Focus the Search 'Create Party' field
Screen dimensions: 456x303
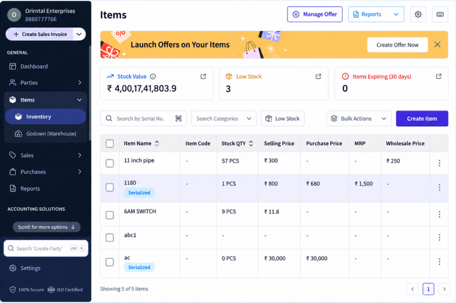click(46, 248)
